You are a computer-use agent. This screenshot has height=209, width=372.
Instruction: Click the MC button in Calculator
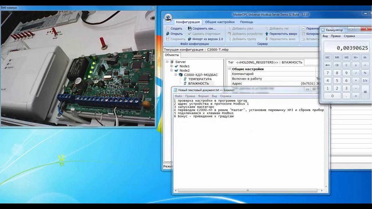point(328,57)
